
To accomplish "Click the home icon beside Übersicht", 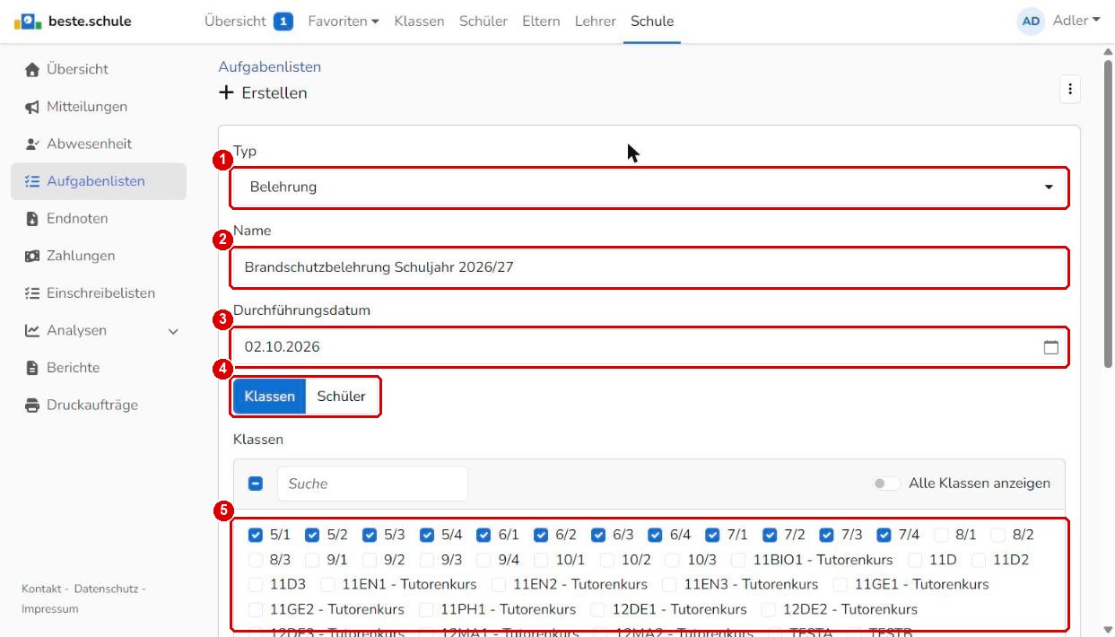I will point(32,69).
